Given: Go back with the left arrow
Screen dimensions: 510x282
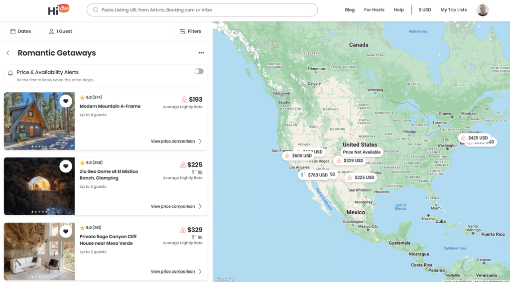Looking at the screenshot, I should coord(8,53).
